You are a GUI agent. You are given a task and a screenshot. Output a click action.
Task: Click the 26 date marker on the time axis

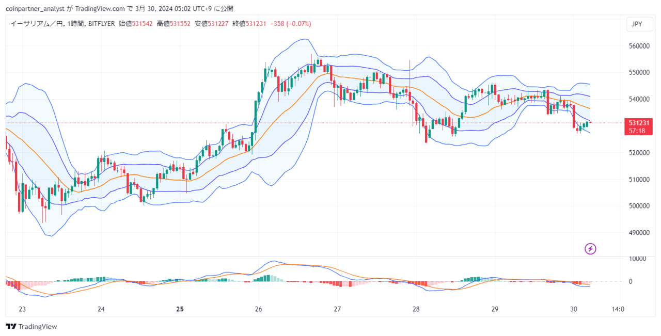click(259, 310)
